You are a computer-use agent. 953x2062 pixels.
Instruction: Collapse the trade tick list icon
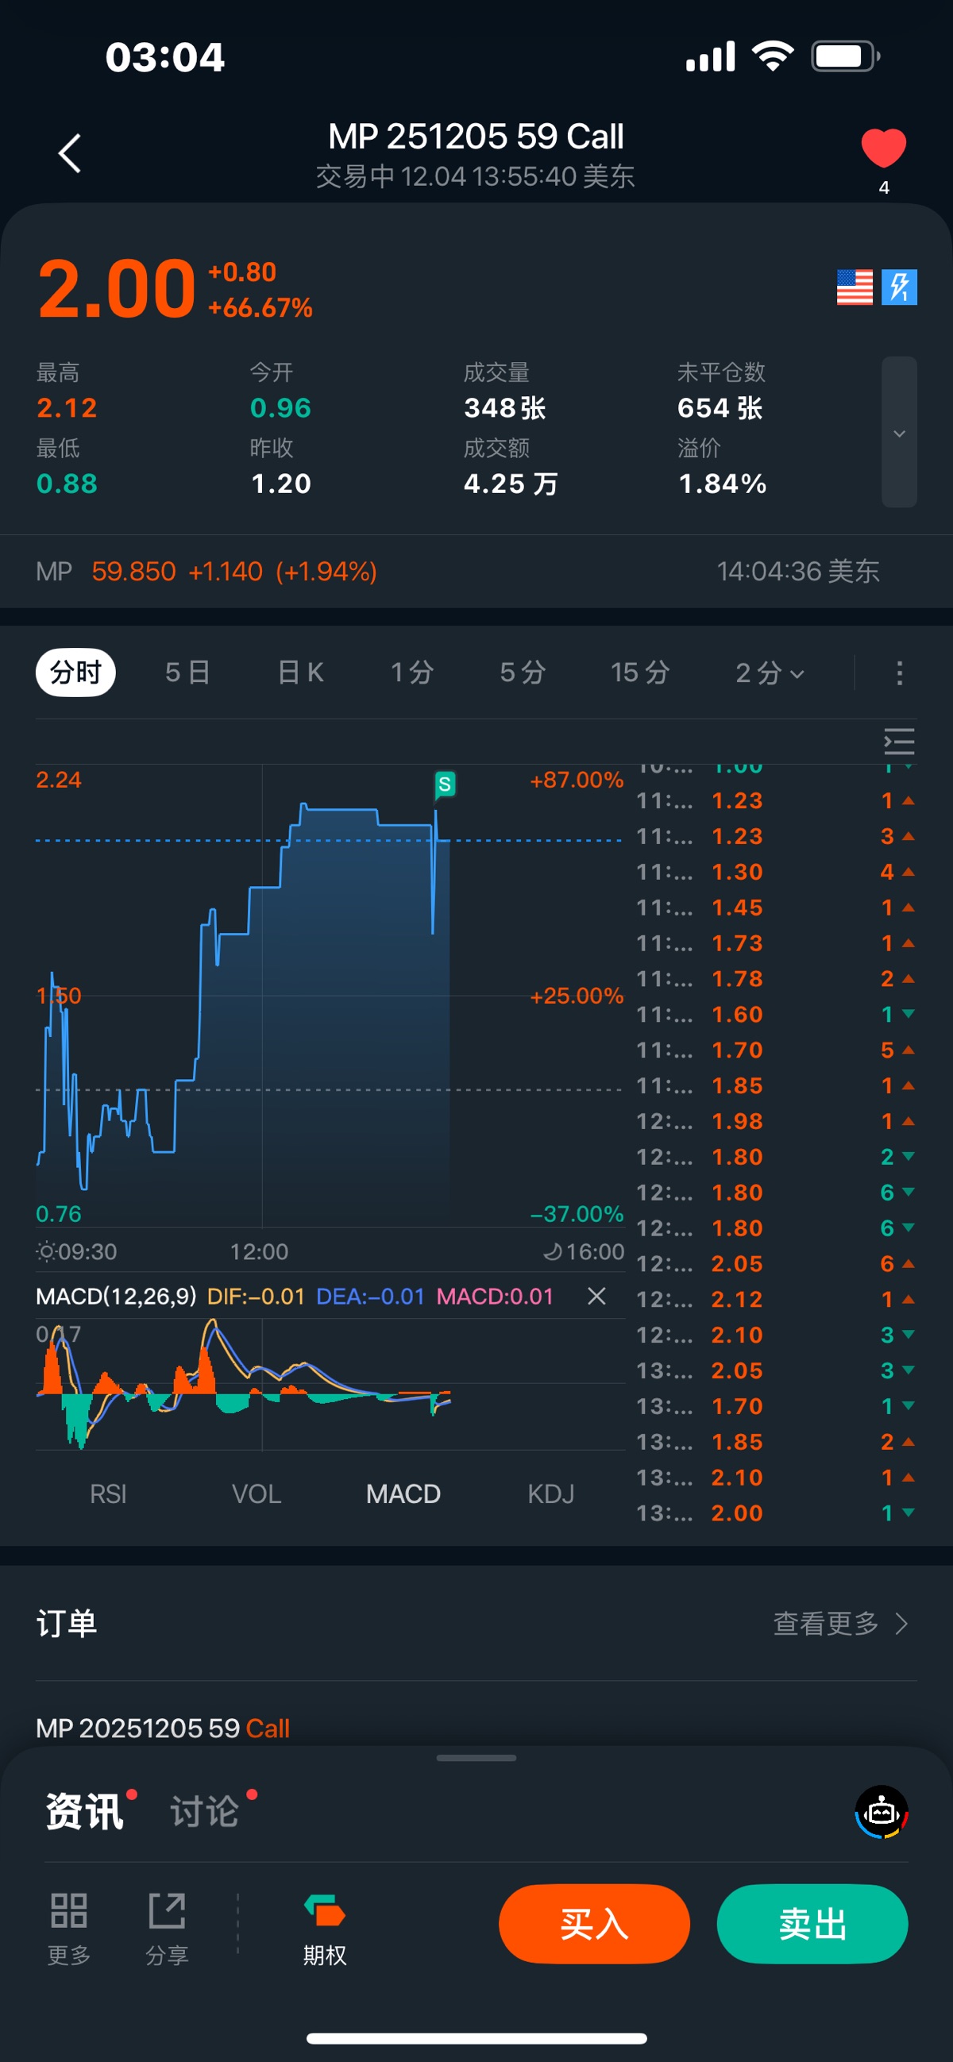click(898, 742)
